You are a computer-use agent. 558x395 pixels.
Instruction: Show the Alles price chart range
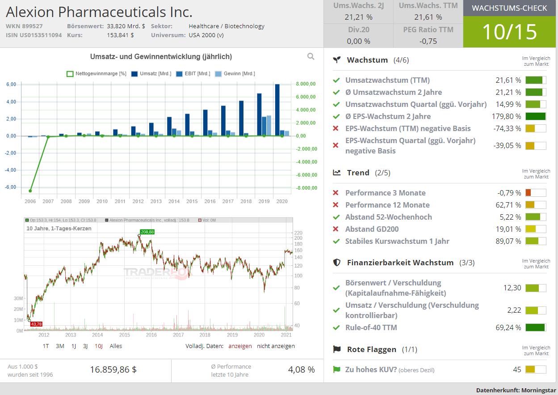click(x=116, y=346)
